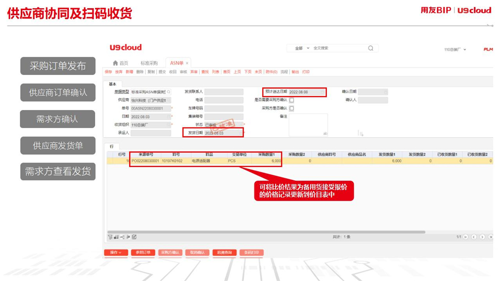Click the horizontal scrollbar under the grid
This screenshot has height=281, width=501.
(266, 232)
